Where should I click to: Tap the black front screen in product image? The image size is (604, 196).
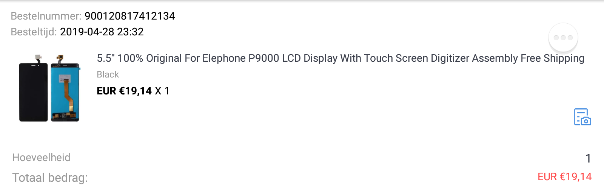pos(33,92)
